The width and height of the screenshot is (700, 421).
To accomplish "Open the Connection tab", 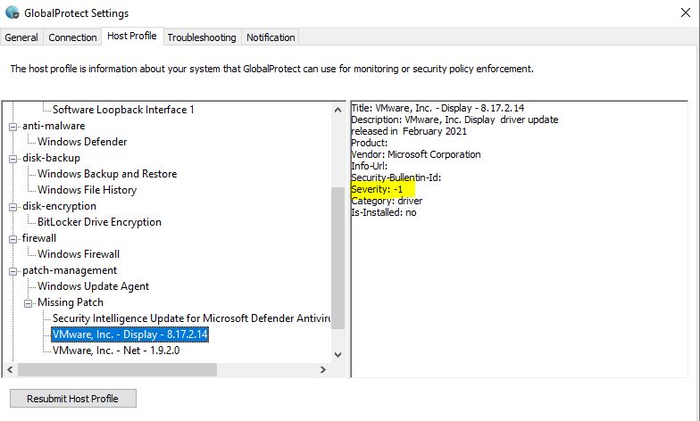I will click(72, 37).
